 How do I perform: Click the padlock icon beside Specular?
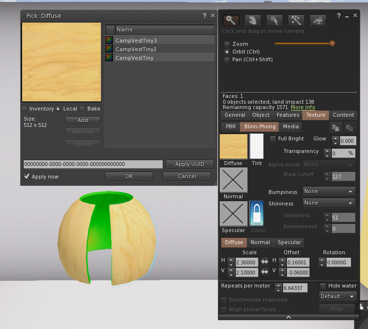pos(256,213)
